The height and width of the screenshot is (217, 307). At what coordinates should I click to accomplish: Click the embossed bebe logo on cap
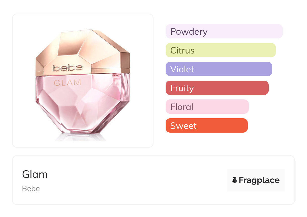pyautogui.click(x=68, y=68)
